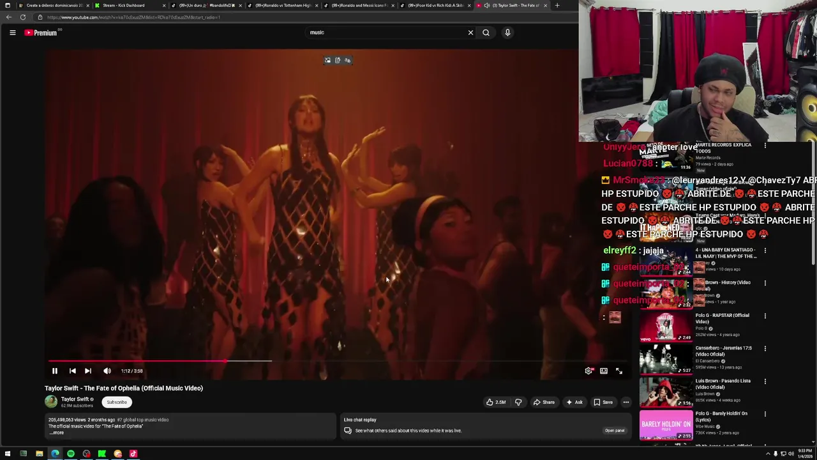Dislike this video

click(518, 402)
